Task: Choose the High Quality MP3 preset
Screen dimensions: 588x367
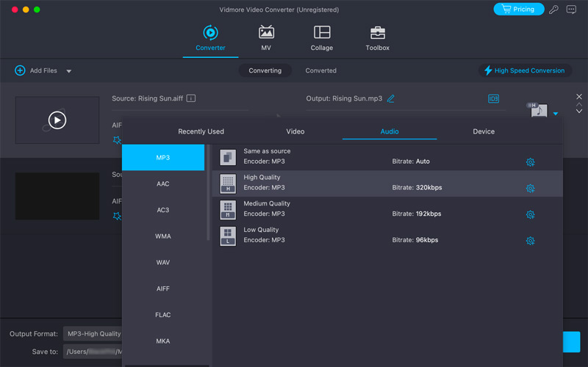Action: [387, 184]
